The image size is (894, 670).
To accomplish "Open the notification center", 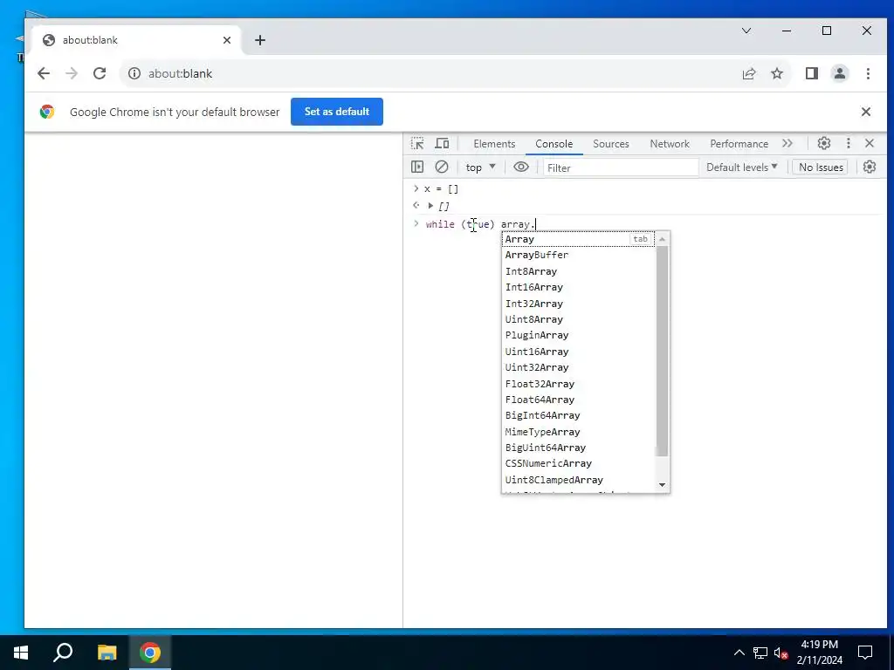I will 865,653.
